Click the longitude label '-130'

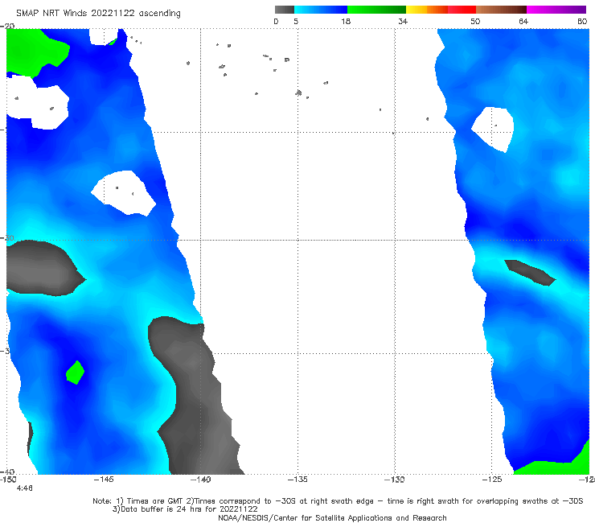click(395, 480)
